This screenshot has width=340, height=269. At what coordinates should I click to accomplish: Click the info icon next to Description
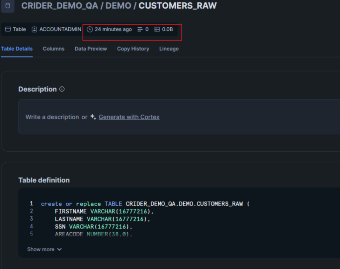62,89
